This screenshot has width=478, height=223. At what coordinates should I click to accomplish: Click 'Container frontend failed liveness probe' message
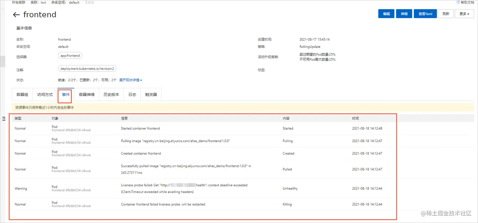(163, 204)
